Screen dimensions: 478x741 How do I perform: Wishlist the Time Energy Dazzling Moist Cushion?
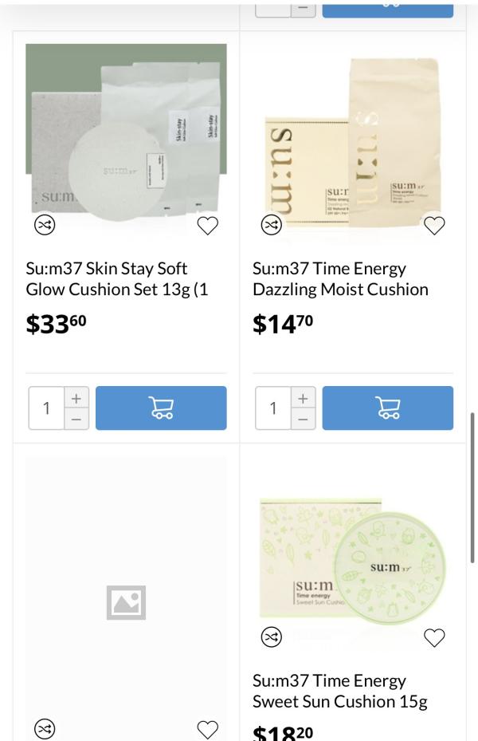434,226
